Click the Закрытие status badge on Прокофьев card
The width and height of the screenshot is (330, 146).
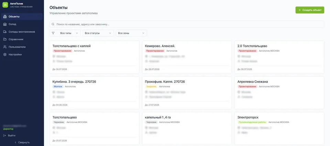click(x=151, y=86)
